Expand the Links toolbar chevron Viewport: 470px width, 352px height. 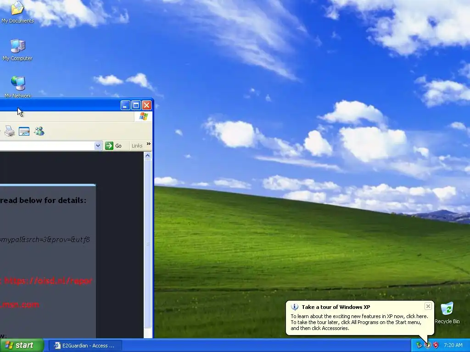(x=148, y=144)
